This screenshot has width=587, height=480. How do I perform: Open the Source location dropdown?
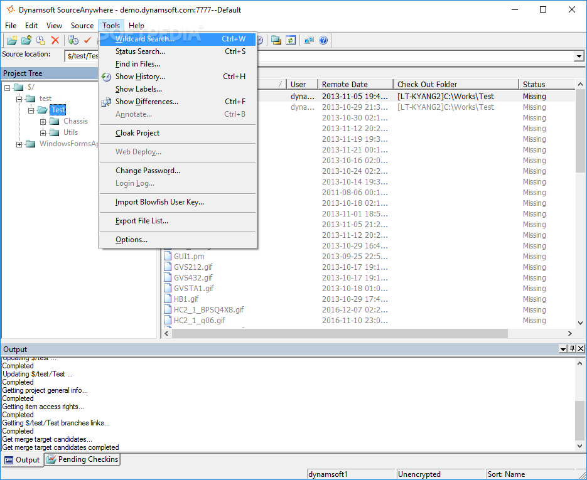tap(579, 56)
